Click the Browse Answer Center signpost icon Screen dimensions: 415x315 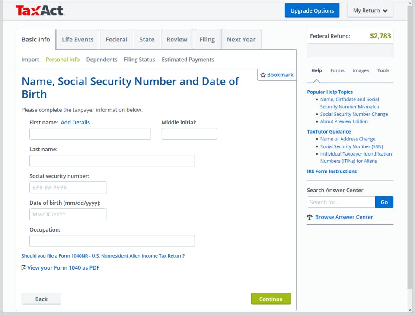(x=310, y=217)
